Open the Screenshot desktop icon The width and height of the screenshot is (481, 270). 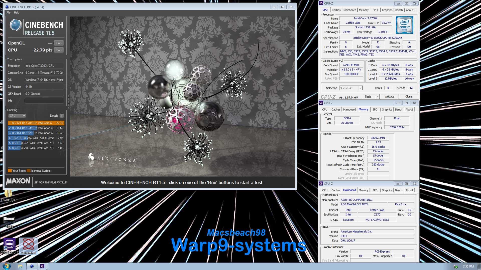[x=29, y=246]
